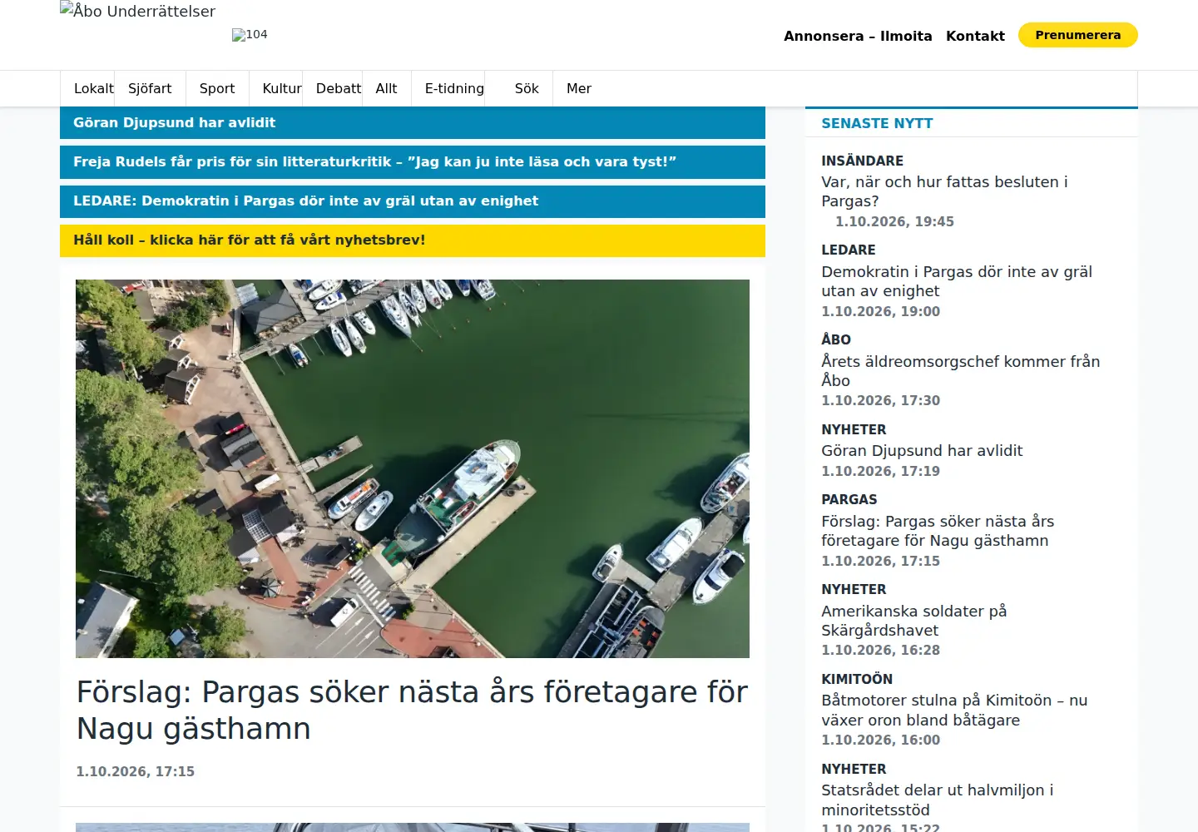This screenshot has width=1198, height=832.
Task: Open sidebar article Demokratin i Pargas dör
Action: [957, 281]
